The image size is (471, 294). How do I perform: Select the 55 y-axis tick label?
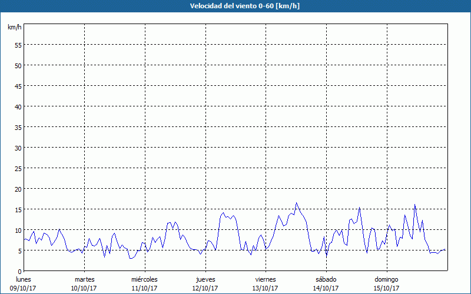pyautogui.click(x=18, y=45)
